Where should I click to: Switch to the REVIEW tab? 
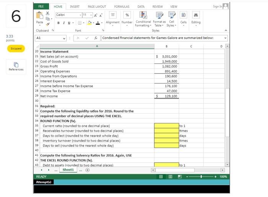pyautogui.click(x=158, y=7)
